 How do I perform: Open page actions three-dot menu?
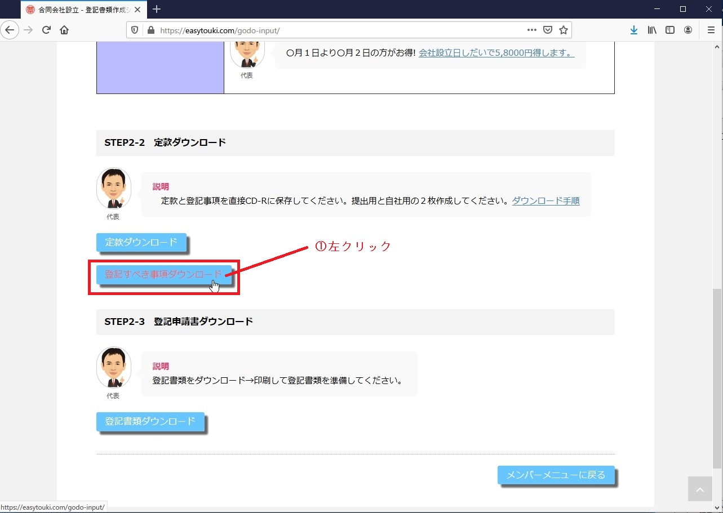[x=532, y=30]
